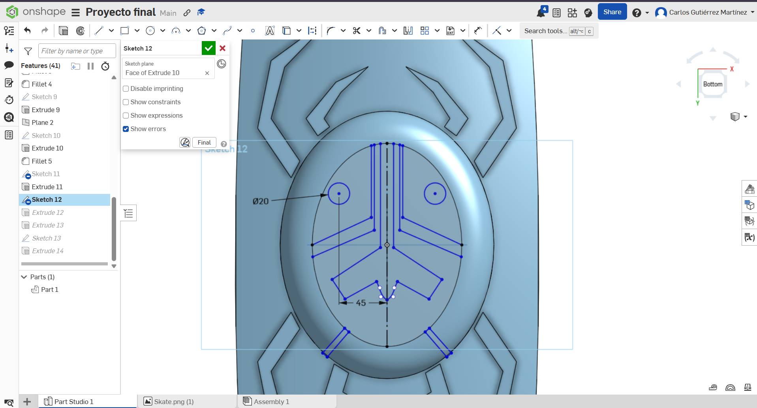The height and width of the screenshot is (408, 757).
Task: Select the Line sketch tool
Action: [x=99, y=30]
